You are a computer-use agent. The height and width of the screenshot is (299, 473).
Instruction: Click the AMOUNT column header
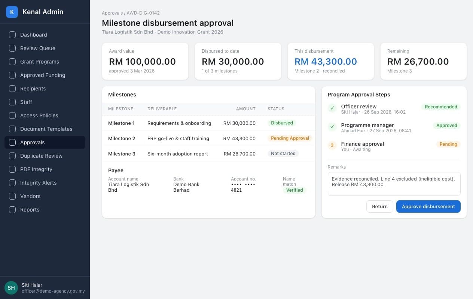(246, 109)
